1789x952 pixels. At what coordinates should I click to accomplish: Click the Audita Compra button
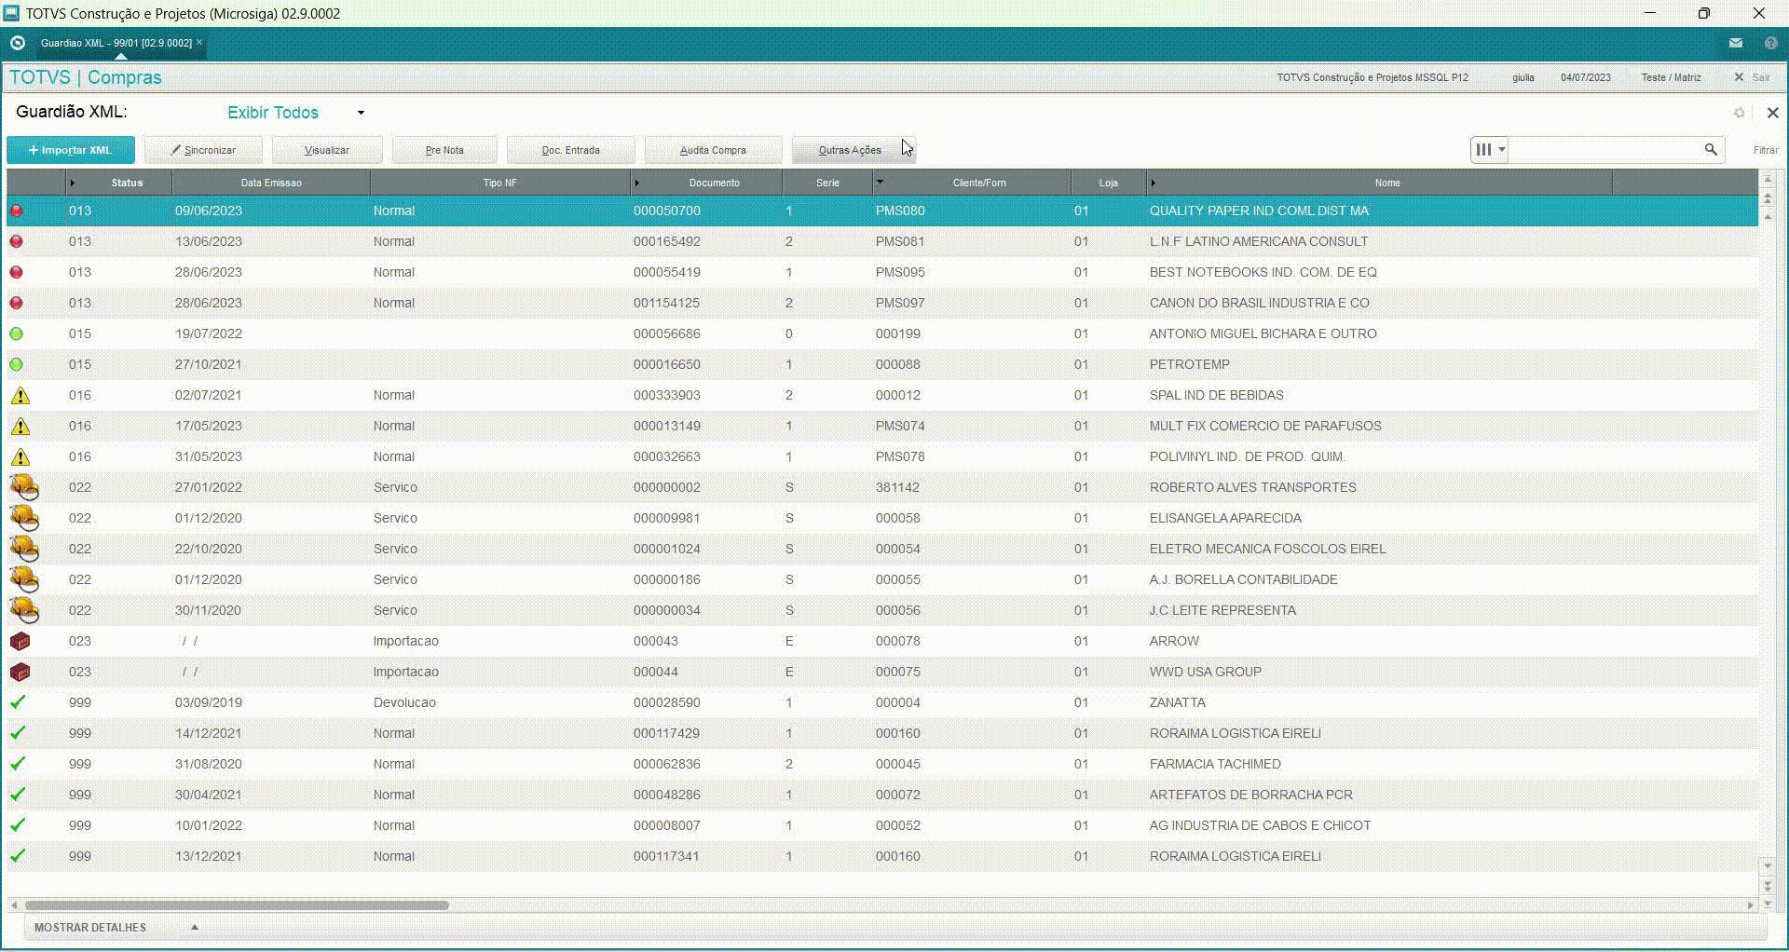pyautogui.click(x=713, y=150)
